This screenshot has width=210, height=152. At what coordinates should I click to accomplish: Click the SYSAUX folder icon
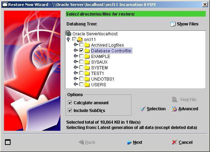point(87,62)
